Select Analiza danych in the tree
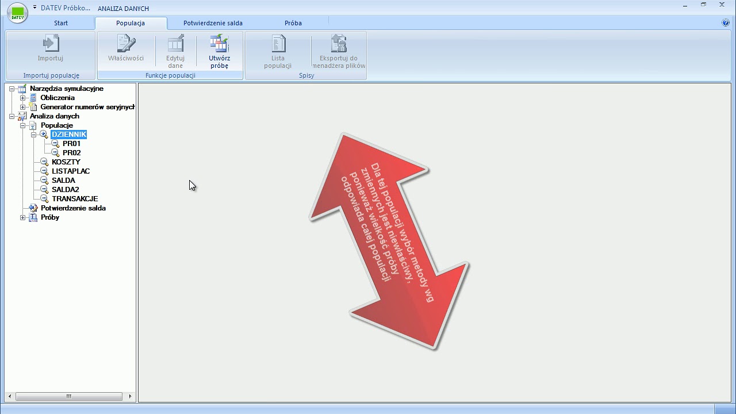This screenshot has width=736, height=414. coord(55,116)
